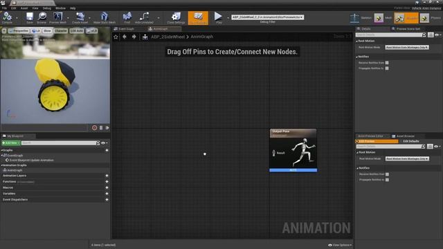443x249 pixels.
Task: Click the property matrix grid icon in Details
Action: pos(431,35)
